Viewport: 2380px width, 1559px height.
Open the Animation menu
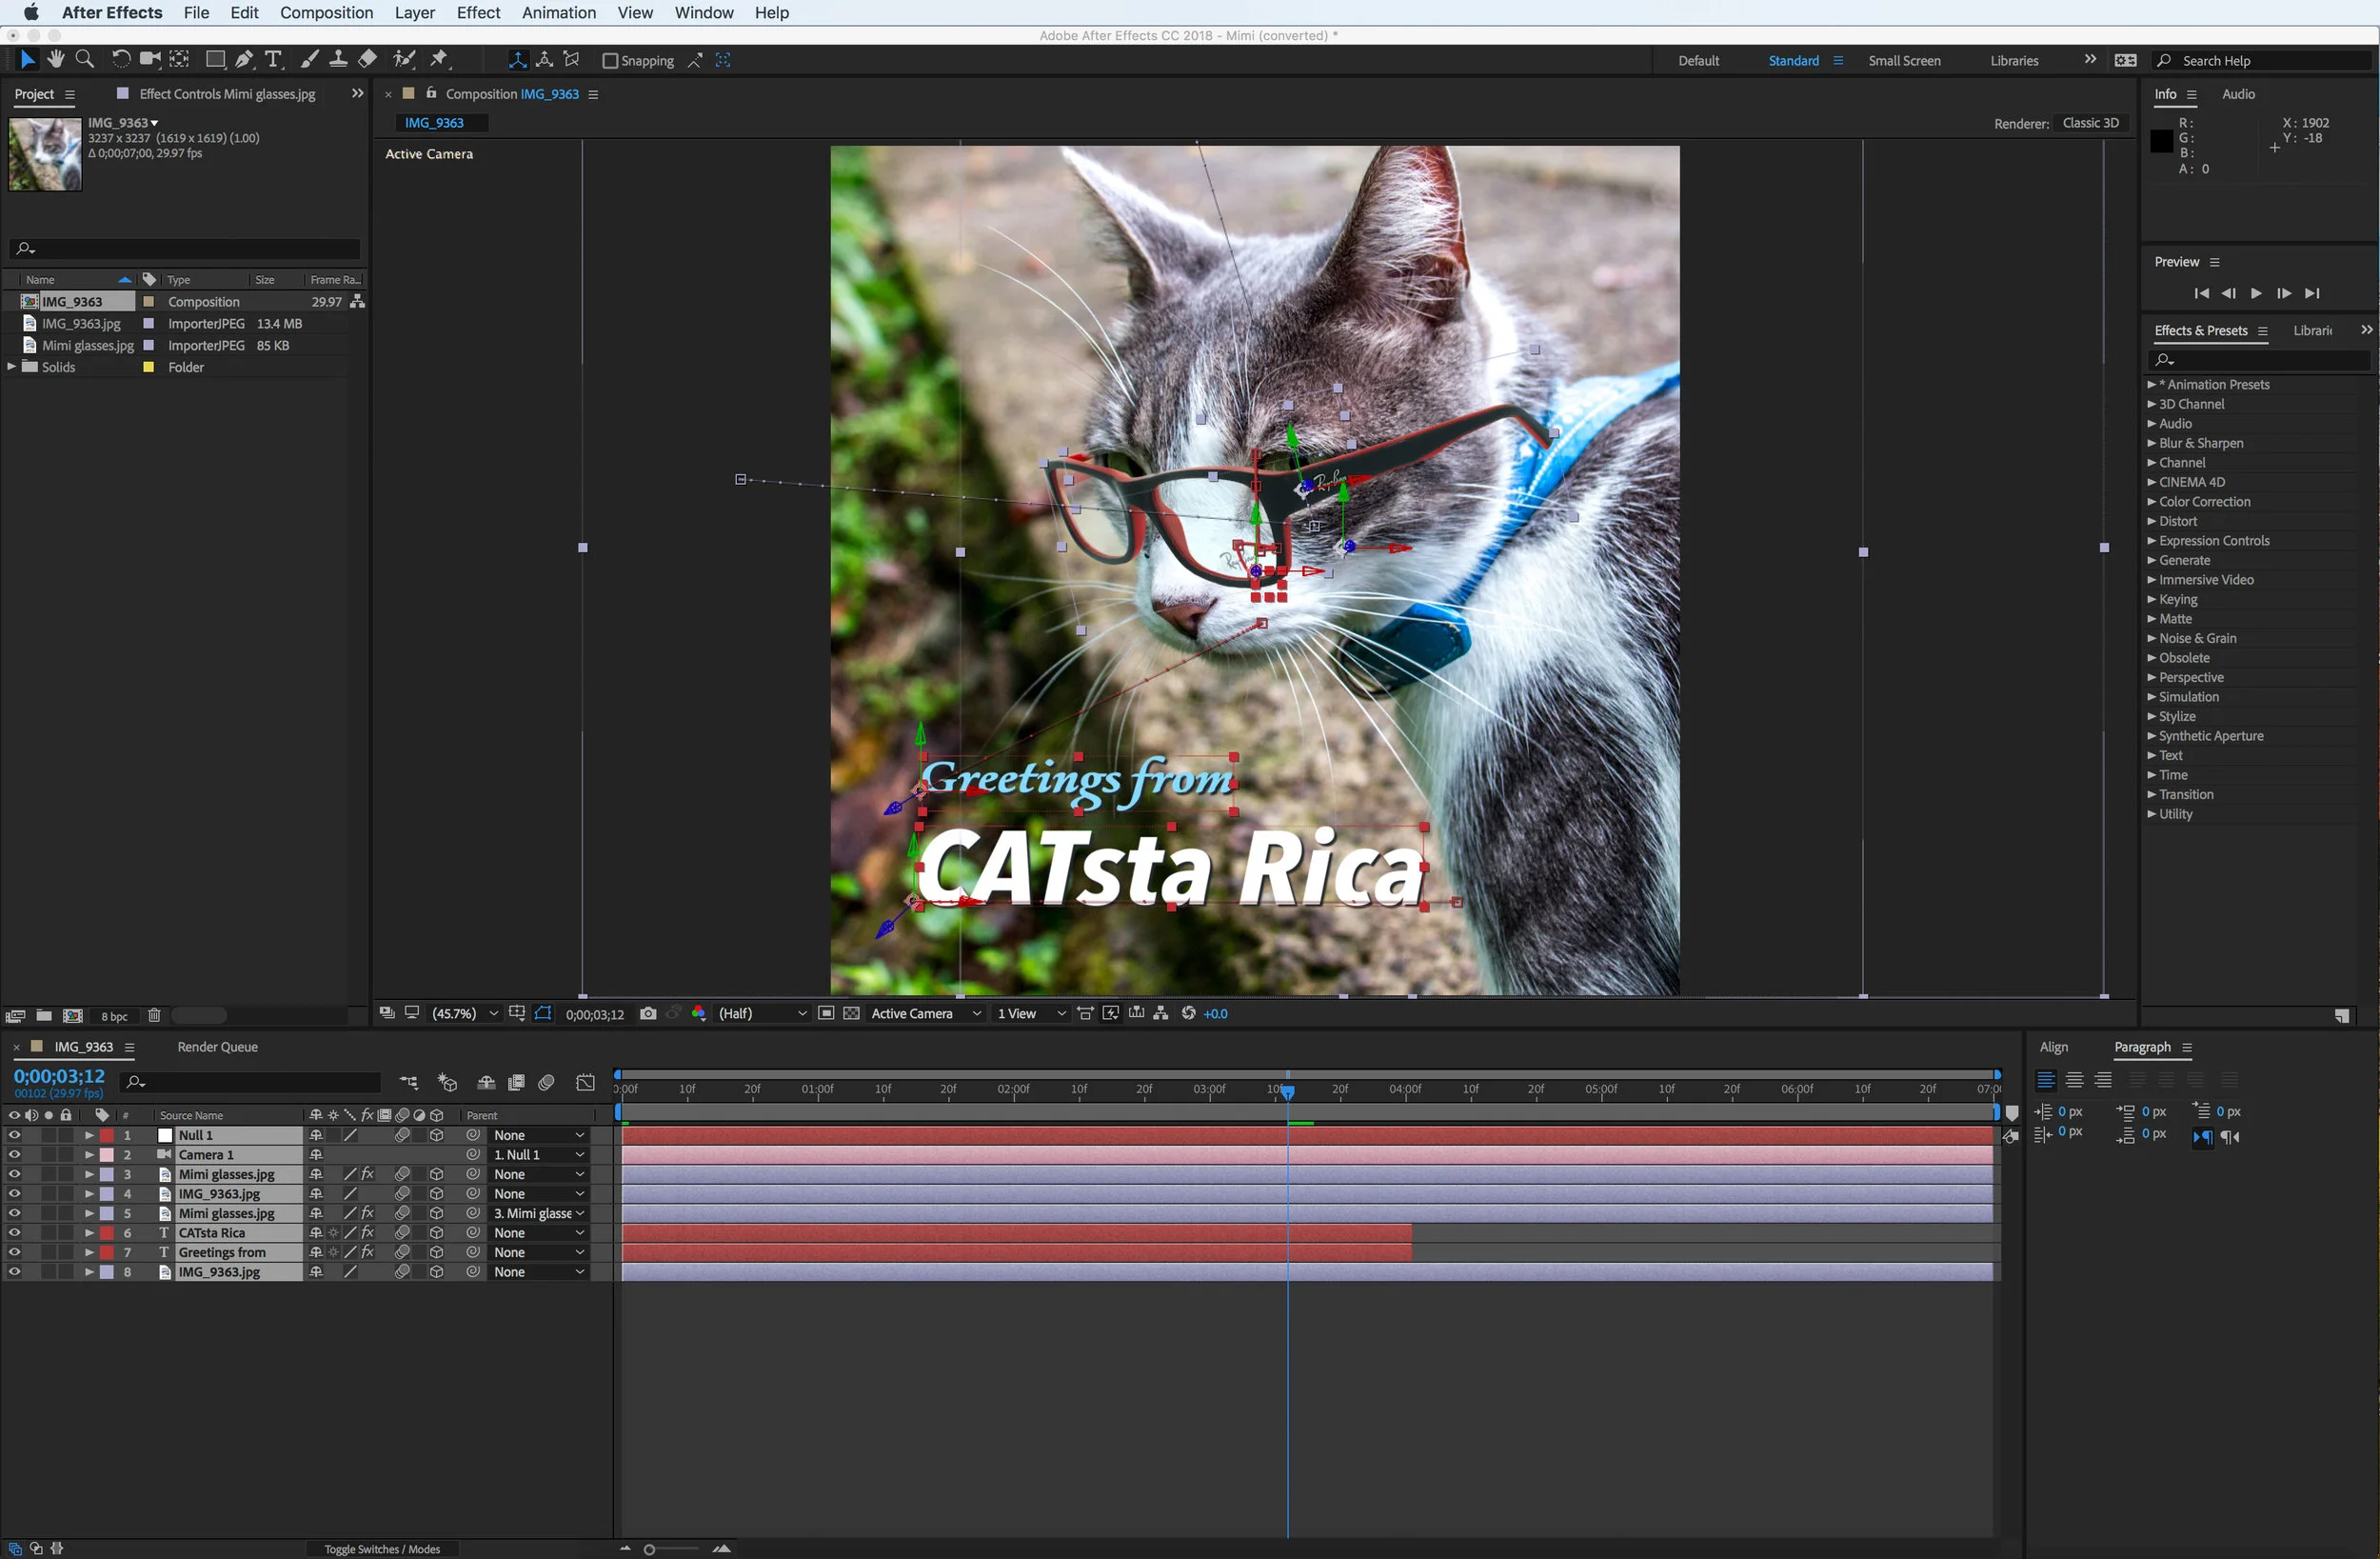pyautogui.click(x=558, y=13)
